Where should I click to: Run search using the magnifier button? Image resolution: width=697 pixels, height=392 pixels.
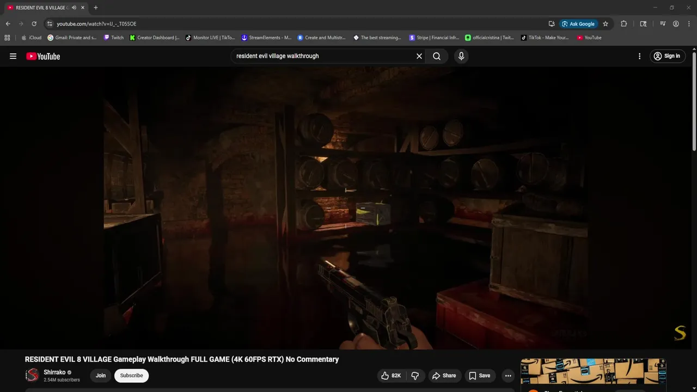point(437,56)
